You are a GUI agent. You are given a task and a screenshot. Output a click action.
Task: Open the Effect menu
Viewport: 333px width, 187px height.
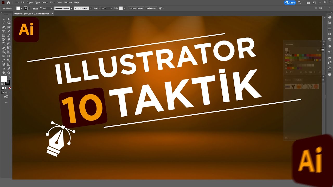pyautogui.click(x=53, y=3)
